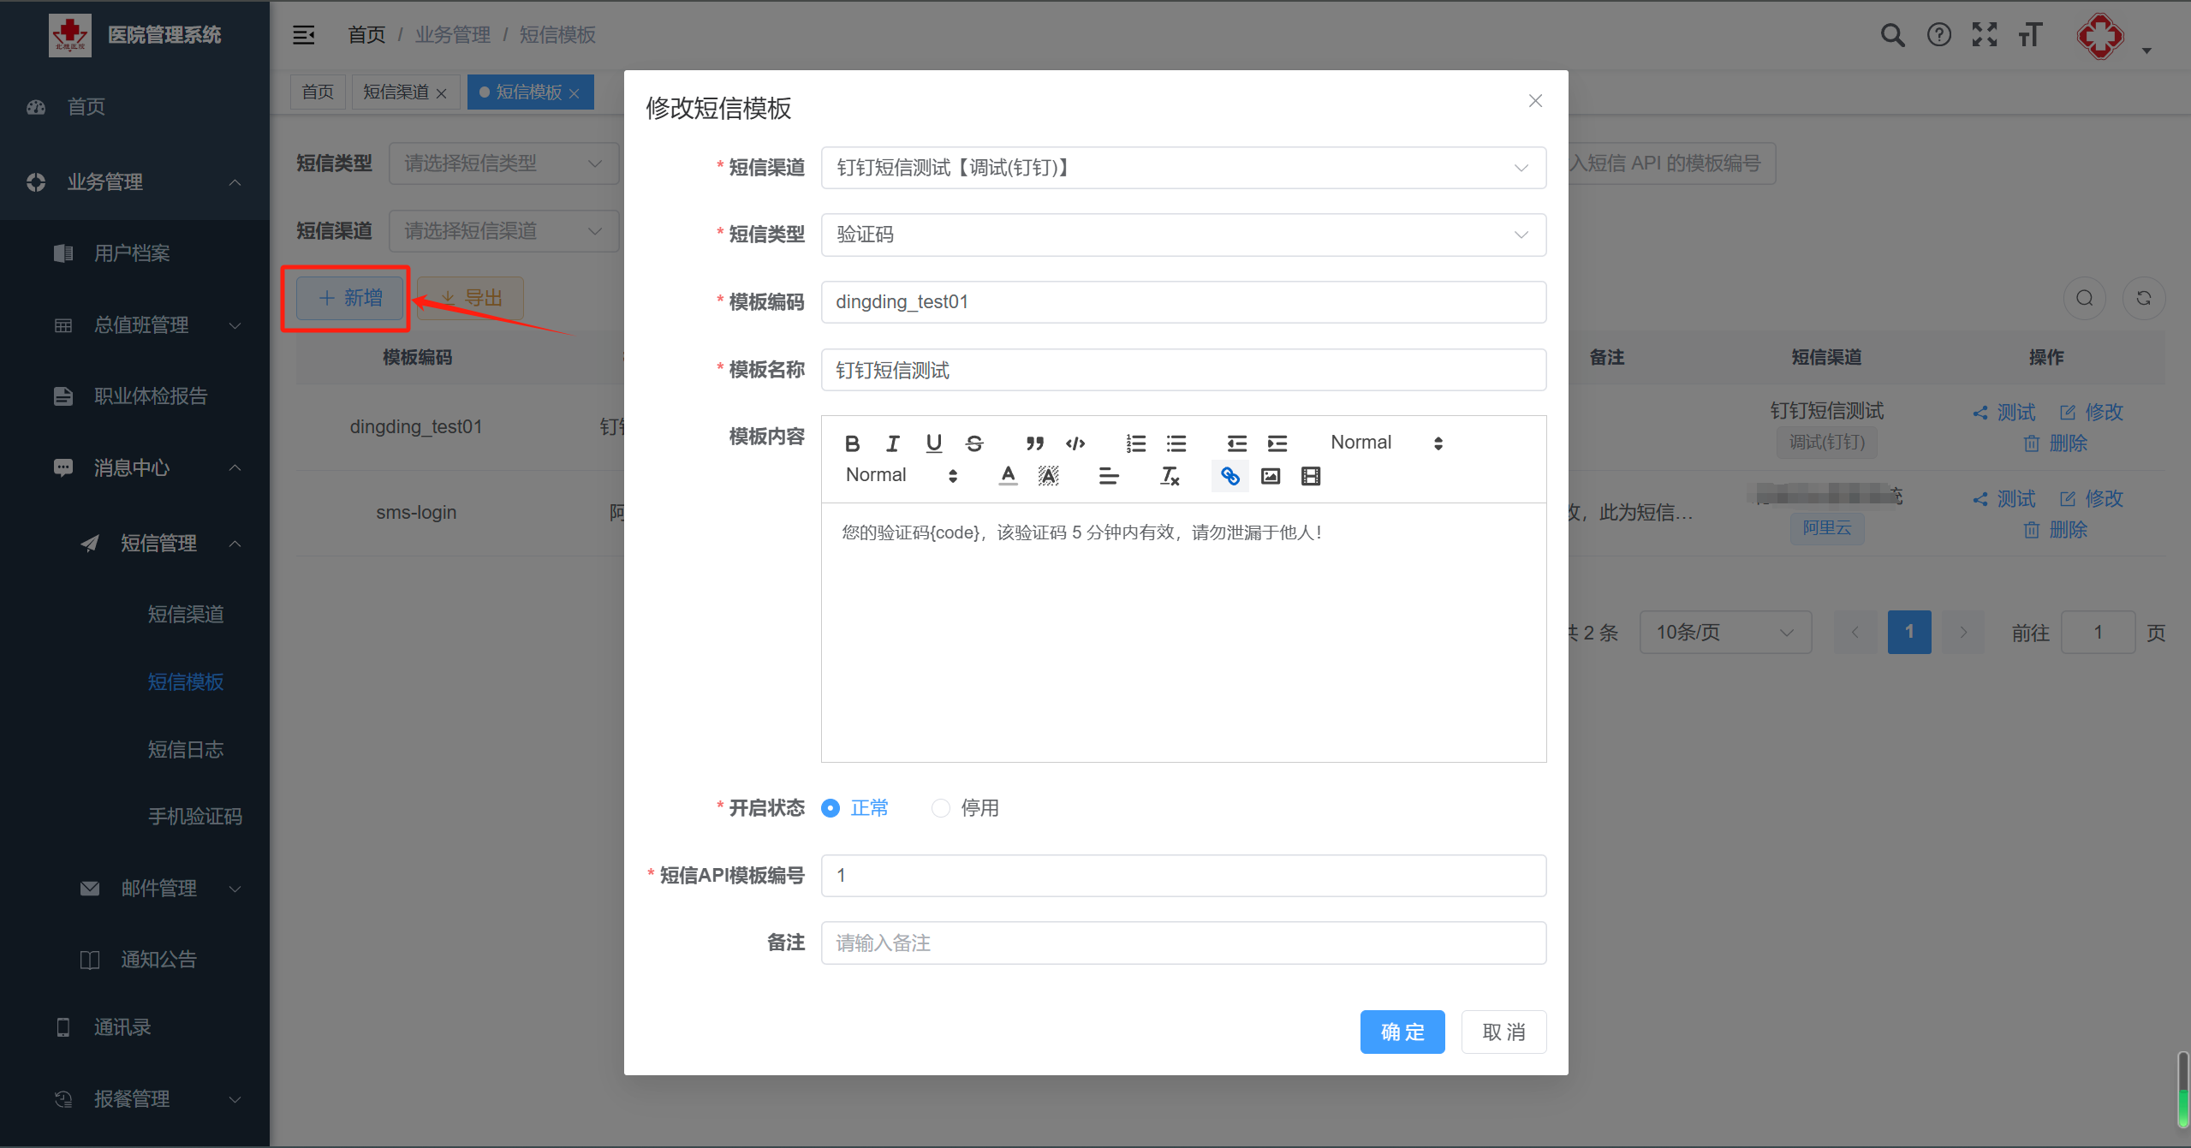Apply italic formatting in template editor
2191x1148 pixels.
point(892,443)
